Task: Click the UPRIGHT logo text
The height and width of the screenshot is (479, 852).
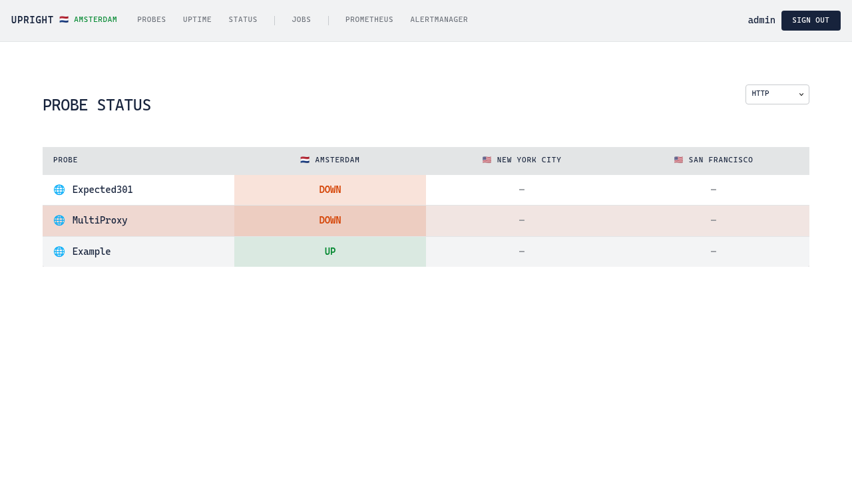Action: coord(32,19)
